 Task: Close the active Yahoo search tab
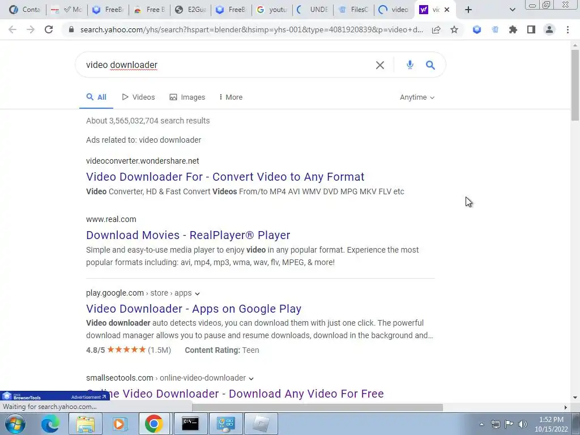447,10
